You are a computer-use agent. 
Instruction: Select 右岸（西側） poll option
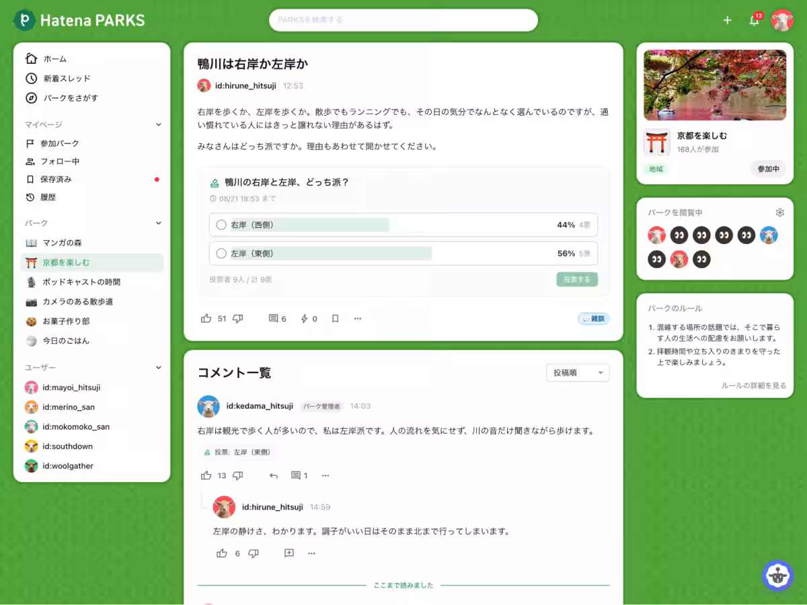tap(403, 225)
